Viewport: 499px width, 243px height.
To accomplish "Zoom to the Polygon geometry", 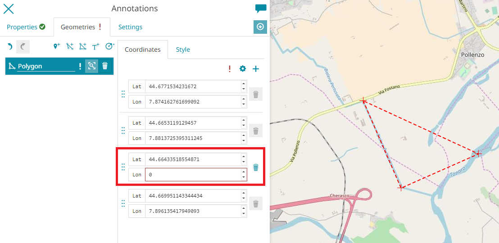I will [92, 66].
